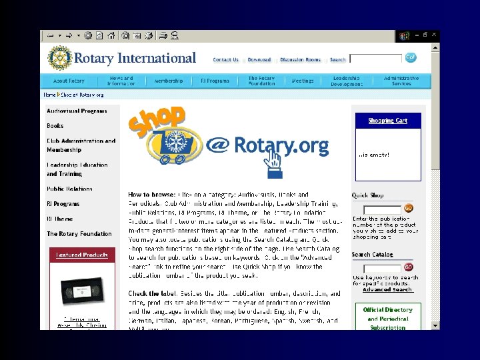This screenshot has height=360, width=480.
Task: Click the Search Catalog Go button
Action: pyautogui.click(x=409, y=267)
